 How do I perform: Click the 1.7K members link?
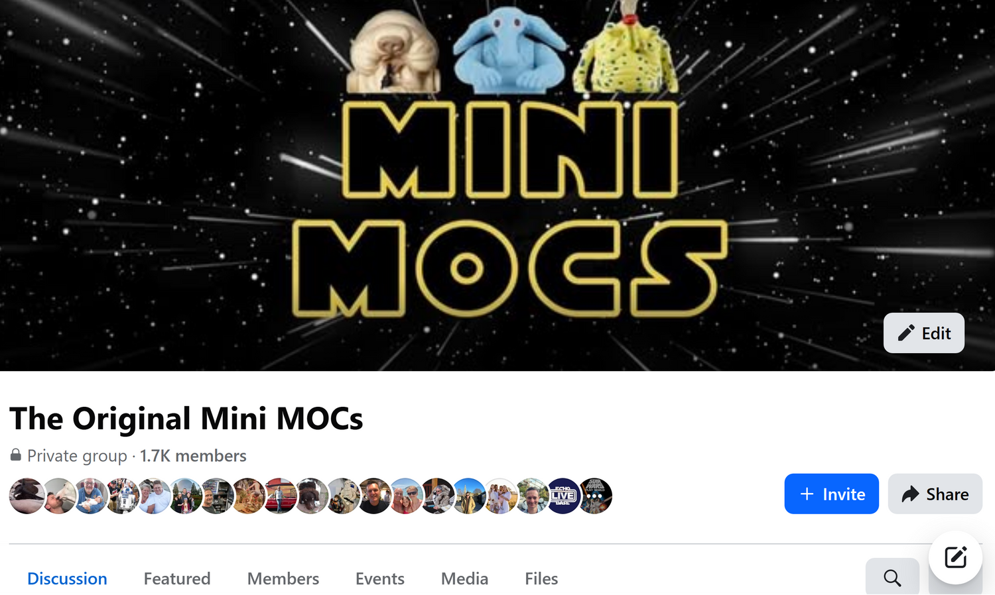tap(193, 456)
